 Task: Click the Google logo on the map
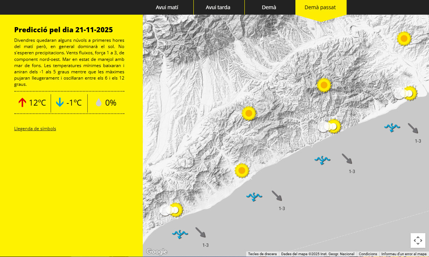(x=157, y=252)
